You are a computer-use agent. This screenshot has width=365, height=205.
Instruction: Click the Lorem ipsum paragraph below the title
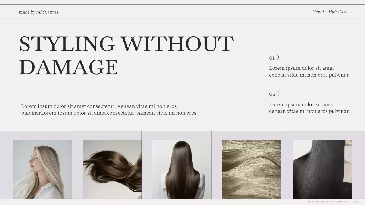(108, 110)
